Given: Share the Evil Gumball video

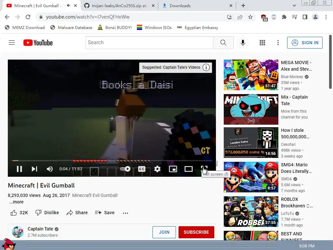Looking at the screenshot, I should pos(77,213).
